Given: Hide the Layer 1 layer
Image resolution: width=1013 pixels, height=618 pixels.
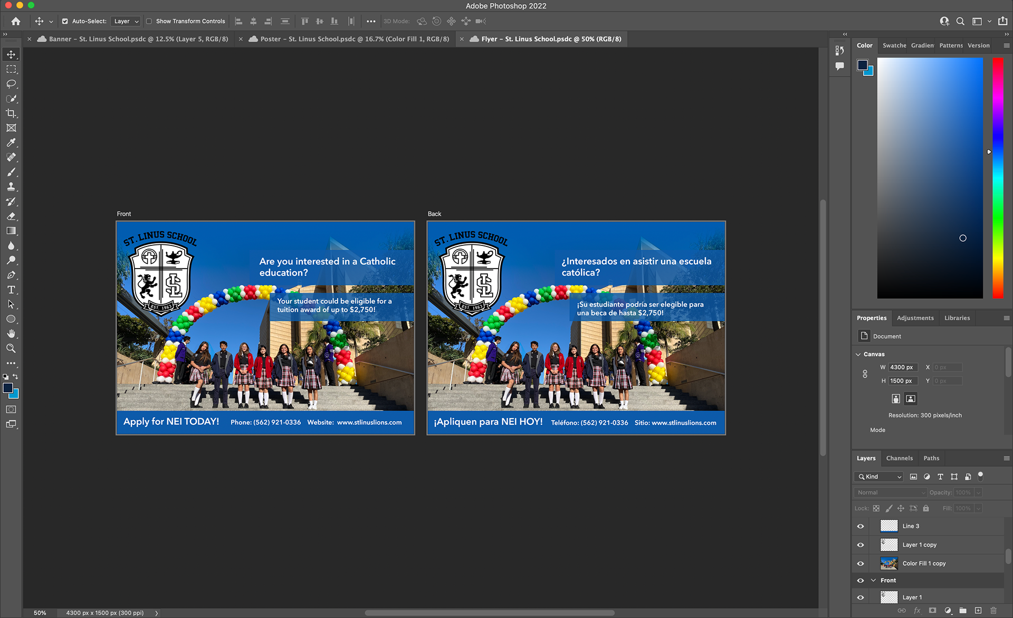Looking at the screenshot, I should tap(861, 597).
